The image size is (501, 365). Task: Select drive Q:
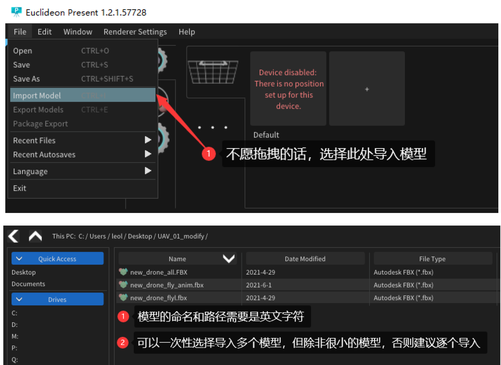coord(15,359)
